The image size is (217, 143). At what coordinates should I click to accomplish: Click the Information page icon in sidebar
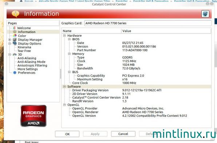pyautogui.click(x=15, y=32)
